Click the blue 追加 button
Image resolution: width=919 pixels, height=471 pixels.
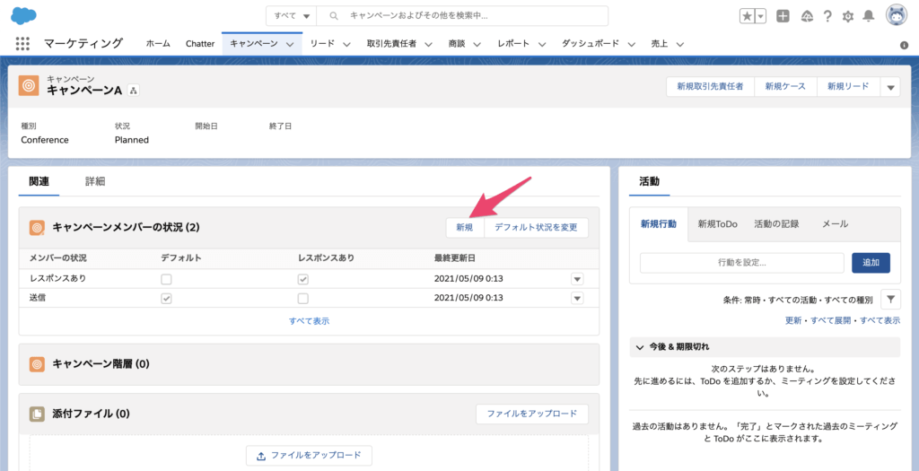(x=871, y=263)
